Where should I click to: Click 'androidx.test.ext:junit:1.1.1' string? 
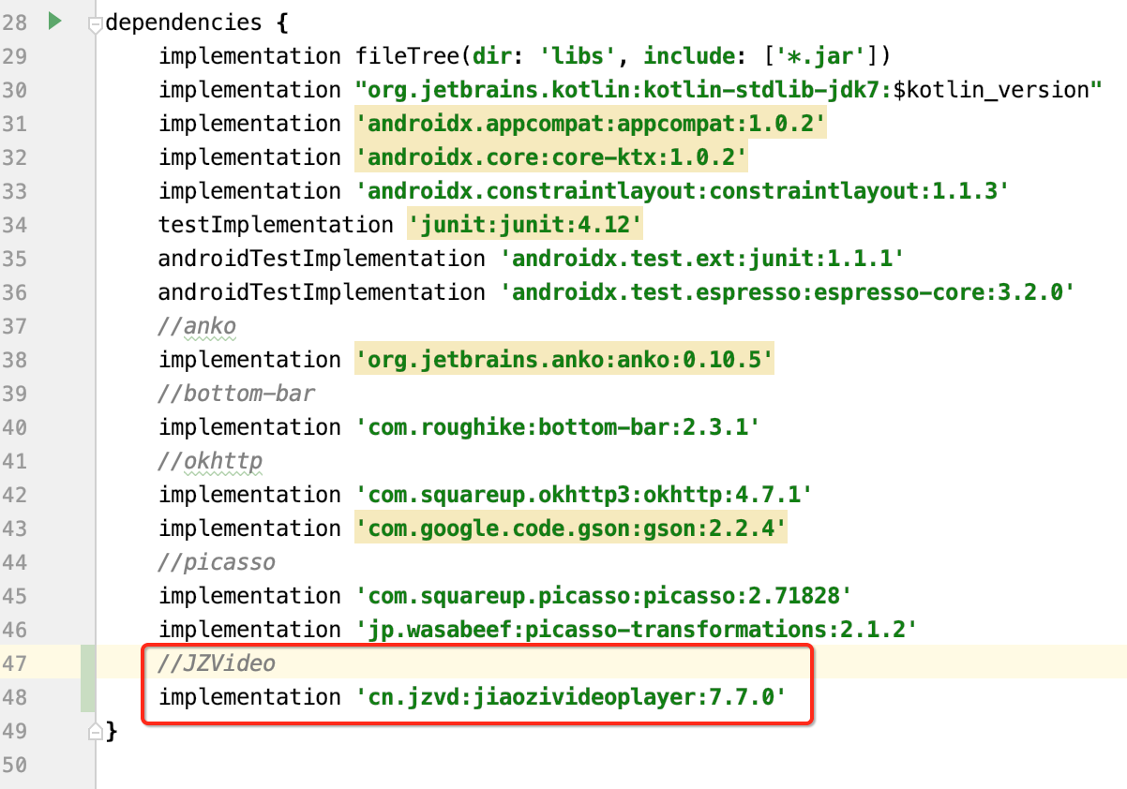(701, 259)
